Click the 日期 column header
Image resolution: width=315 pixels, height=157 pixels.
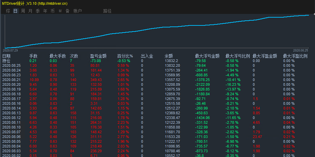6,56
